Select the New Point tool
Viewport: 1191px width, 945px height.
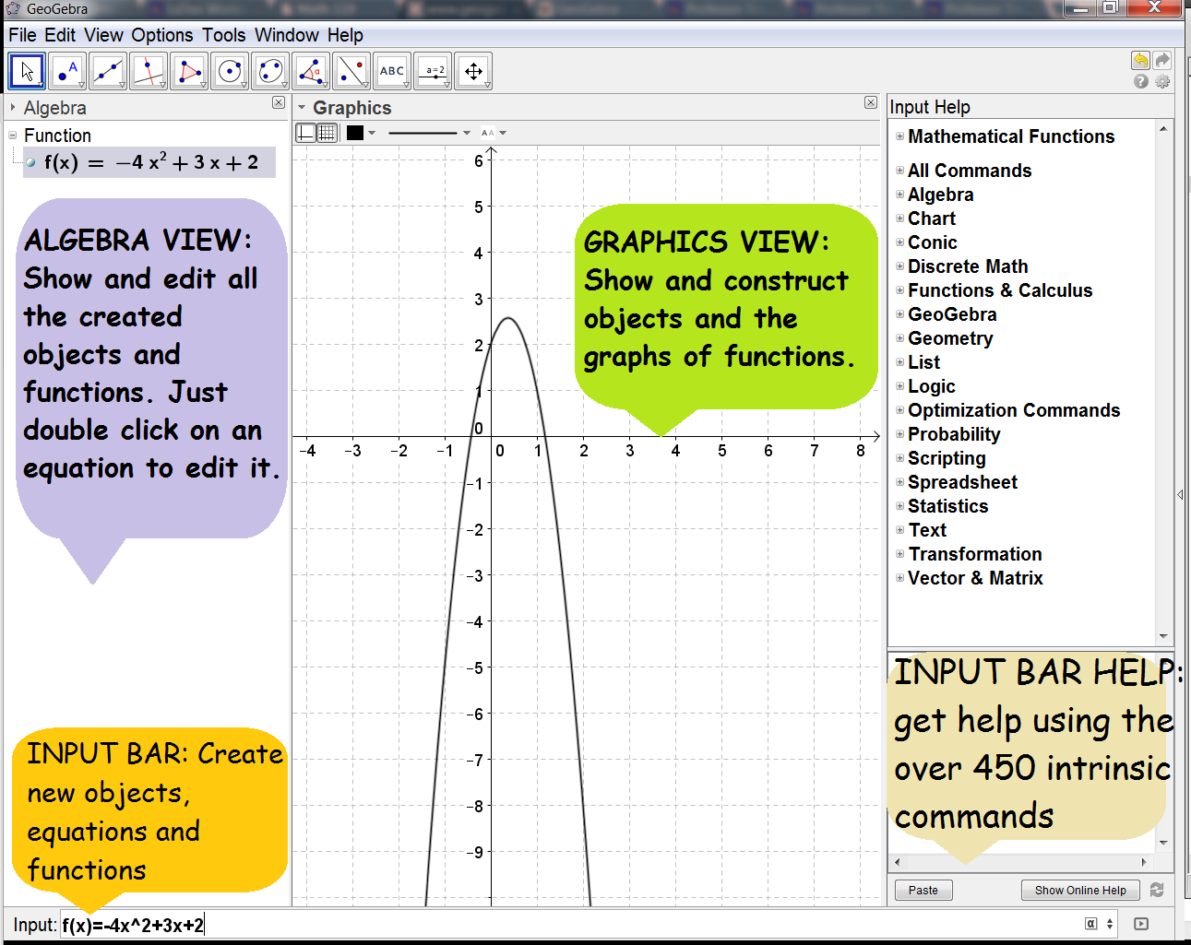(67, 71)
